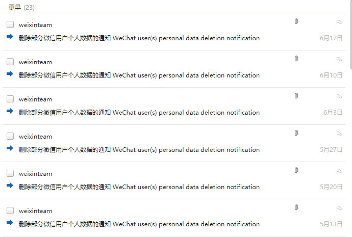
Task: Click the flag icon on June 17 email
Action: (x=339, y=22)
